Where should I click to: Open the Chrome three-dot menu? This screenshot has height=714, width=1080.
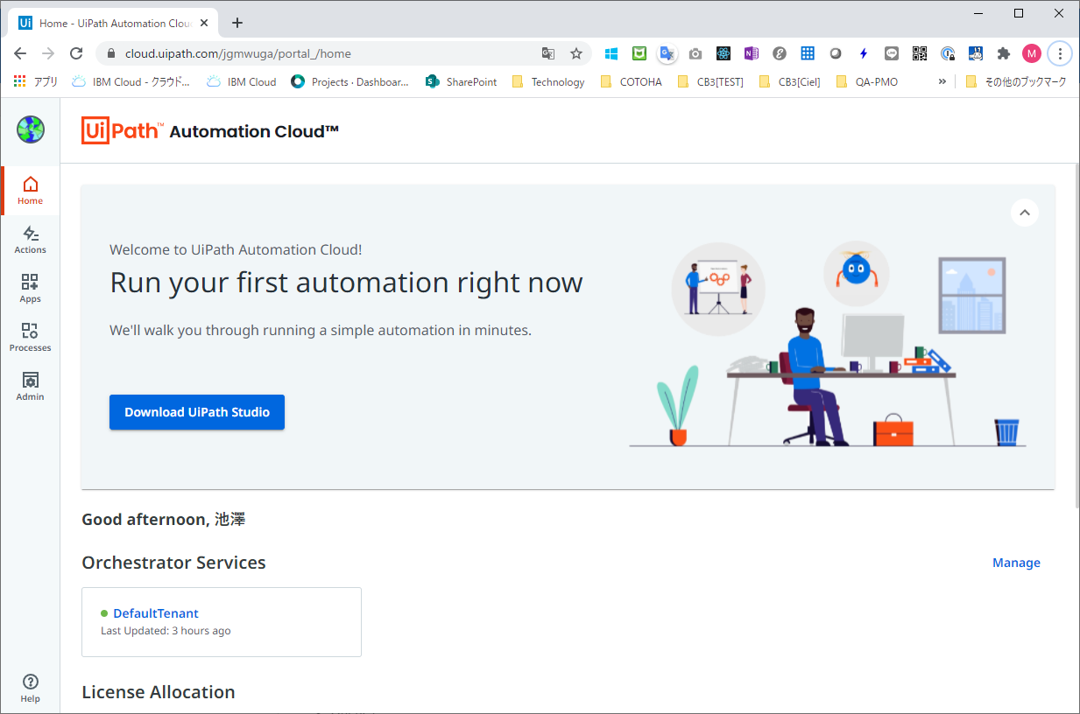[x=1060, y=53]
